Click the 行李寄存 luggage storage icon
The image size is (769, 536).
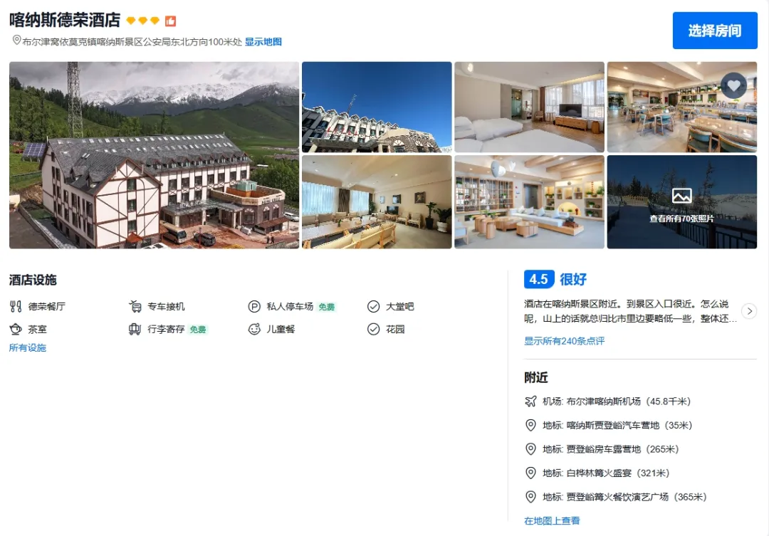coord(135,329)
